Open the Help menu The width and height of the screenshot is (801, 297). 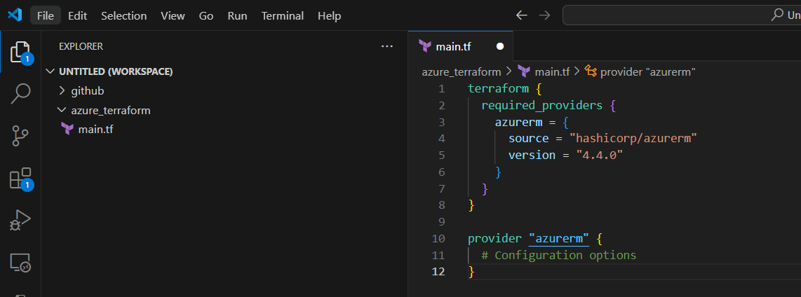click(x=329, y=16)
